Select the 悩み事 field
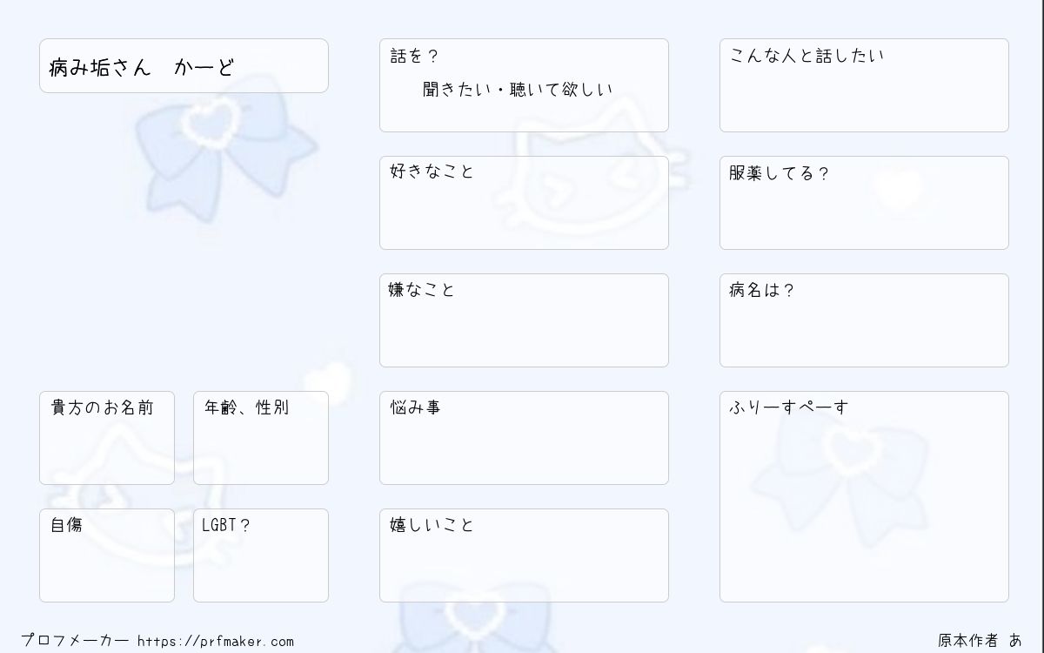Viewport: 1044px width, 653px height. click(524, 438)
